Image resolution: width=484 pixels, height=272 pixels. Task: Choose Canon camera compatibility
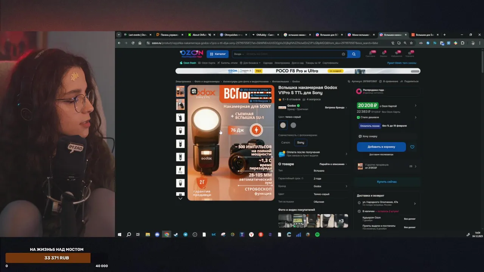coord(285,142)
